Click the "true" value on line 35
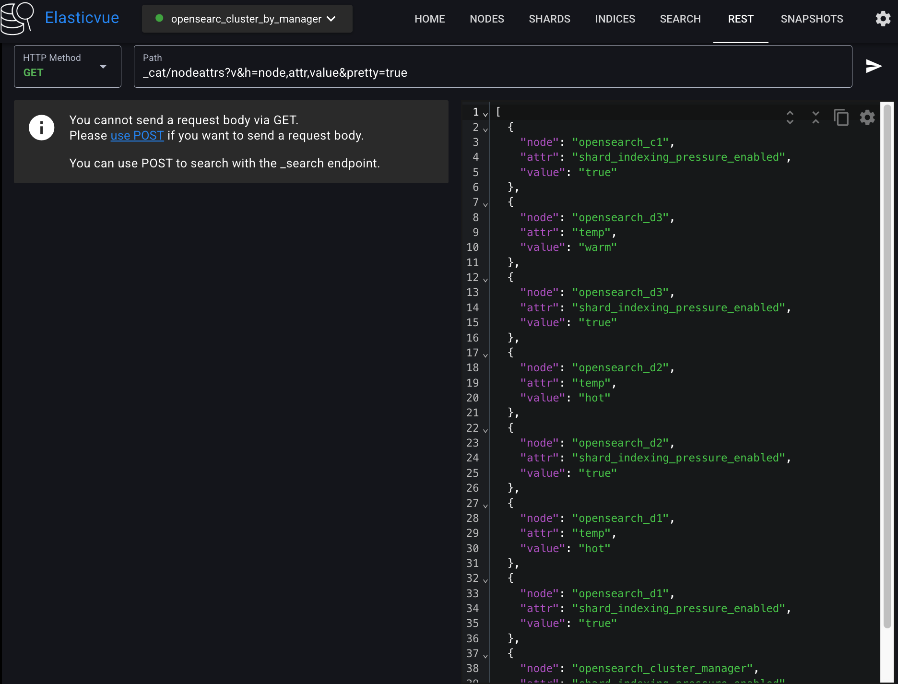Screen dimensions: 898x684 click(598, 624)
